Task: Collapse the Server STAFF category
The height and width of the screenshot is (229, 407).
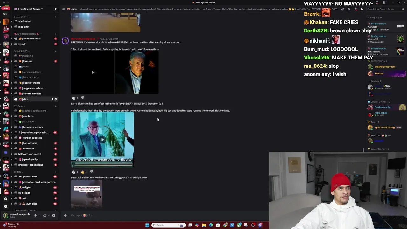Action: click(x=21, y=17)
